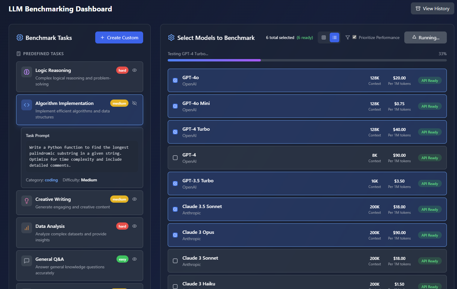
Task: Toggle preview of Logic Reasoning task
Action: coord(134,70)
